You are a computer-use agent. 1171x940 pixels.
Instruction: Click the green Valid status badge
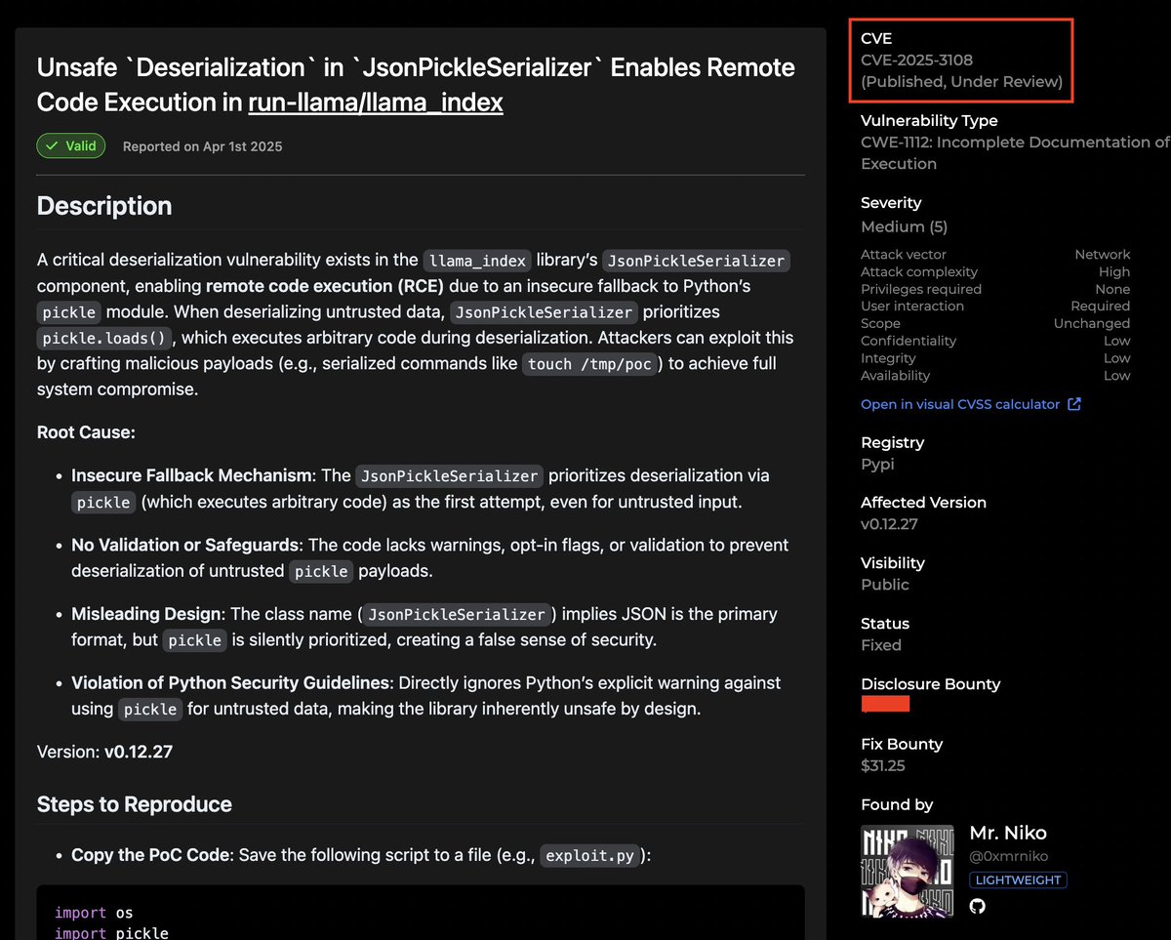pyautogui.click(x=71, y=145)
